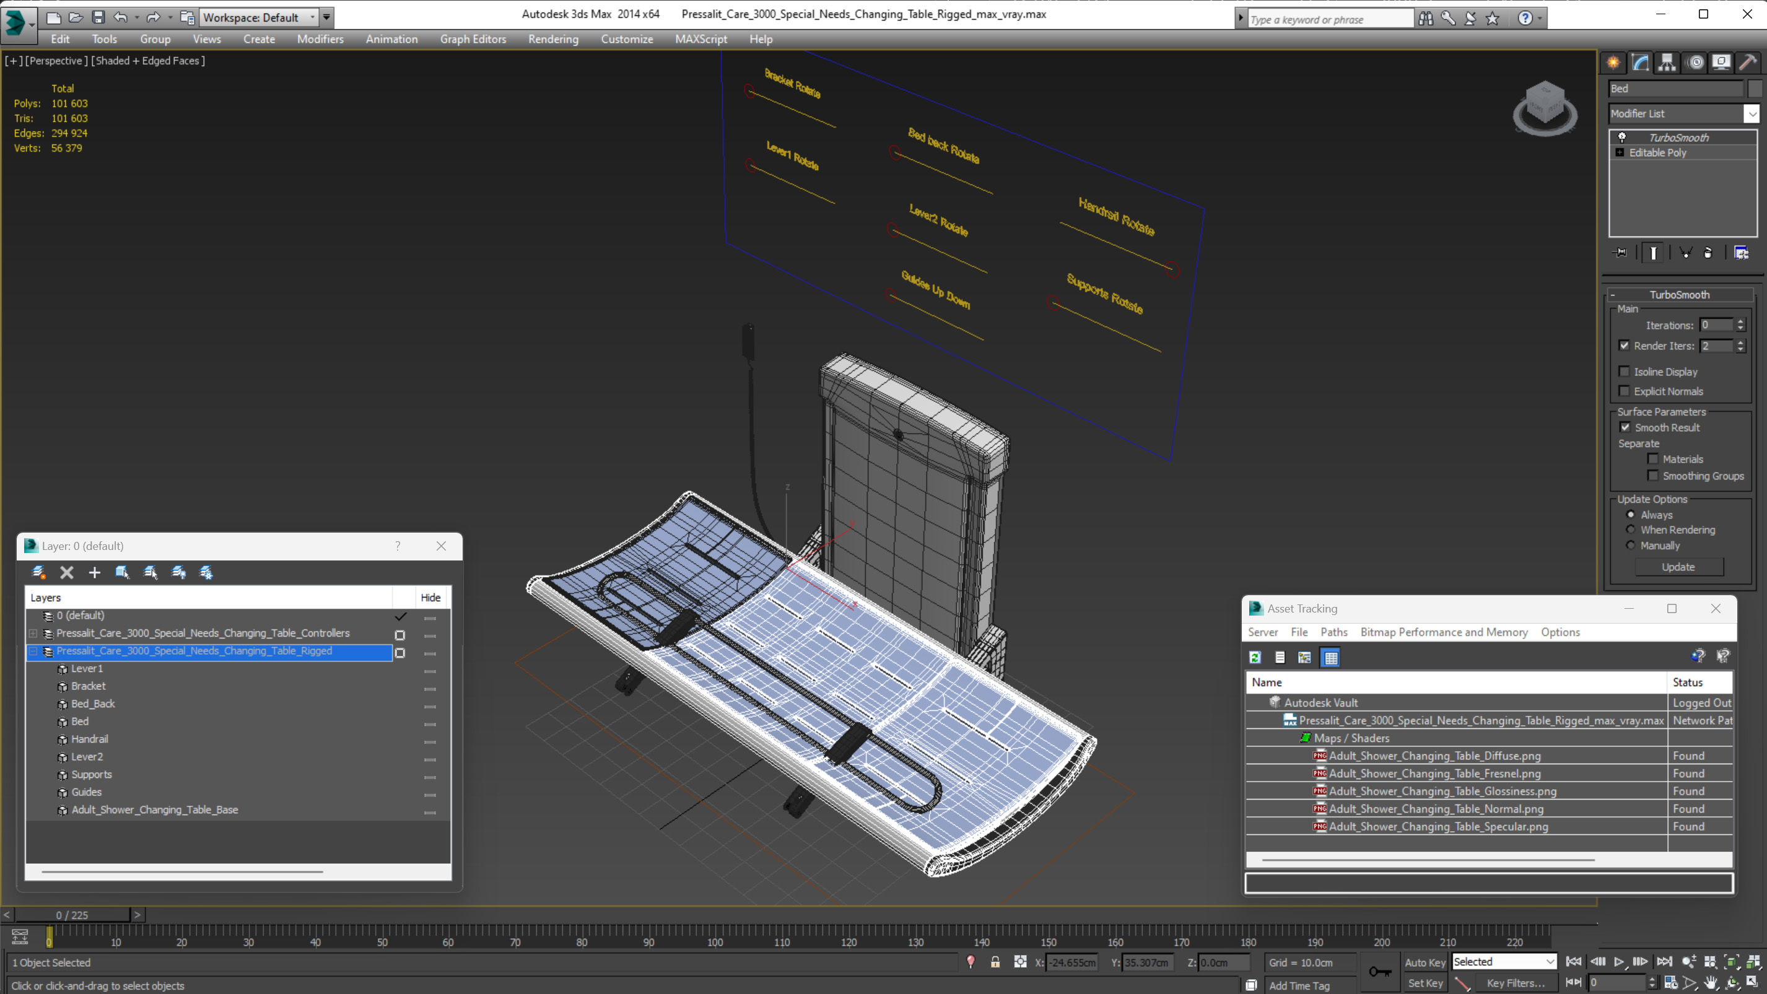Image resolution: width=1767 pixels, height=994 pixels.
Task: Click the Undo arrow icon
Action: click(120, 17)
